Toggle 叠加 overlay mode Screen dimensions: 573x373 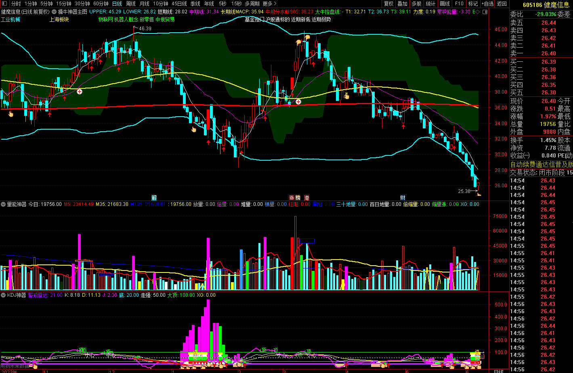(402, 4)
